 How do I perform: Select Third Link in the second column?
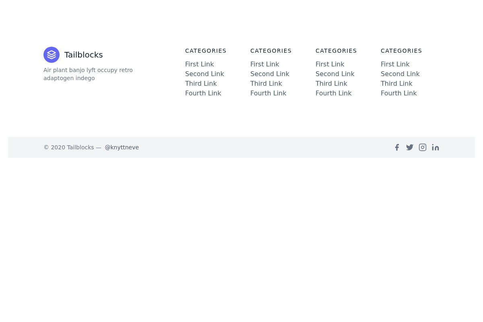click(266, 83)
